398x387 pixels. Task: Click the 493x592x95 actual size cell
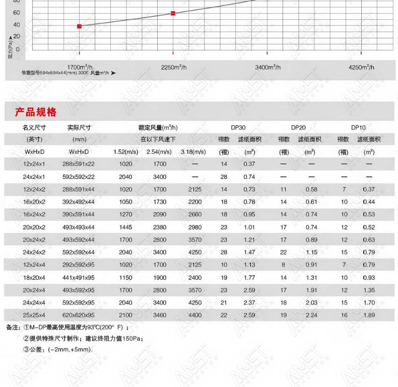(79, 290)
